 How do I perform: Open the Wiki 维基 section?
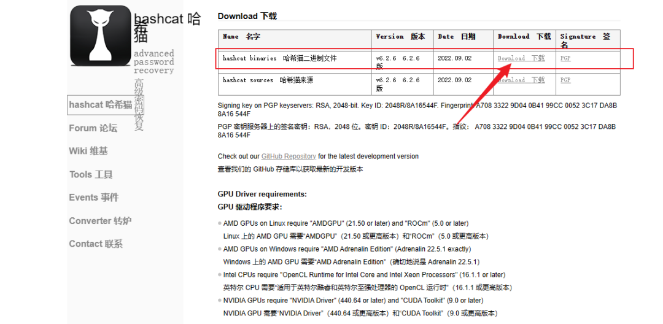(x=88, y=151)
